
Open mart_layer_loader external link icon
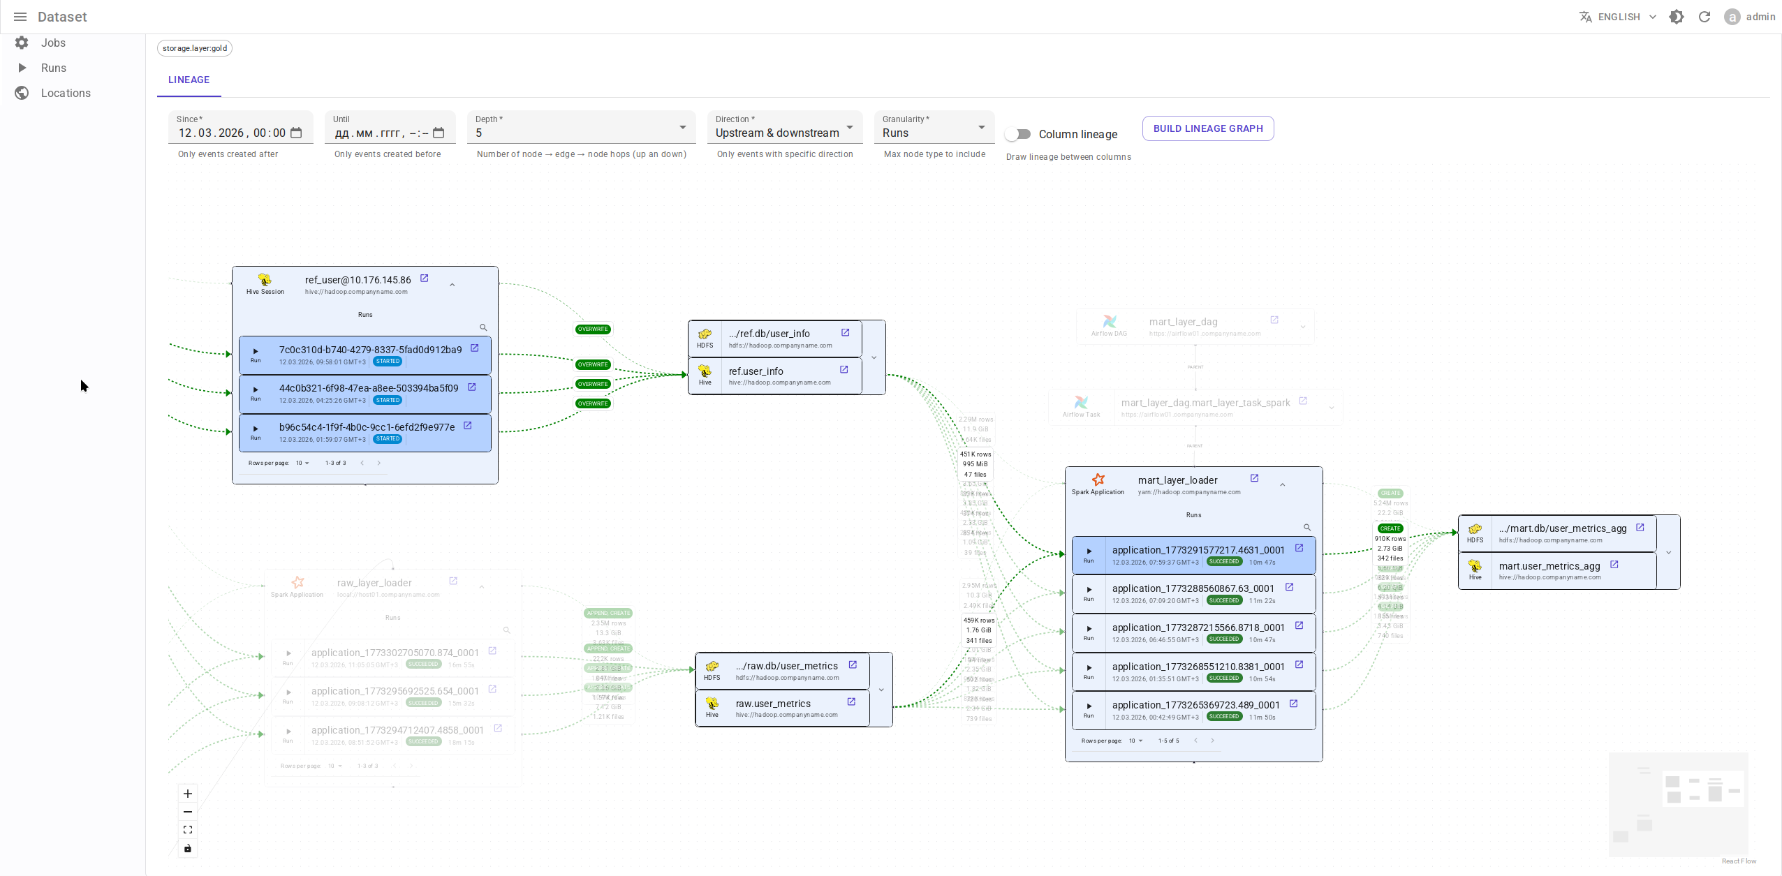coord(1254,479)
